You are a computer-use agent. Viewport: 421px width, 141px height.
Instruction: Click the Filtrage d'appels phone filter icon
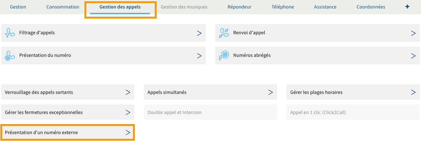point(10,33)
